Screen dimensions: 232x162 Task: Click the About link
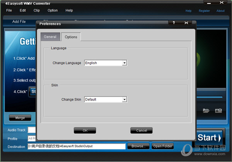coord(220,11)
